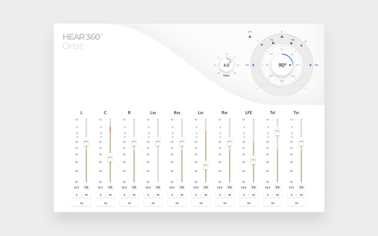The image size is (378, 236).
Task: Solo the Tsl channel
Action: pos(268,195)
